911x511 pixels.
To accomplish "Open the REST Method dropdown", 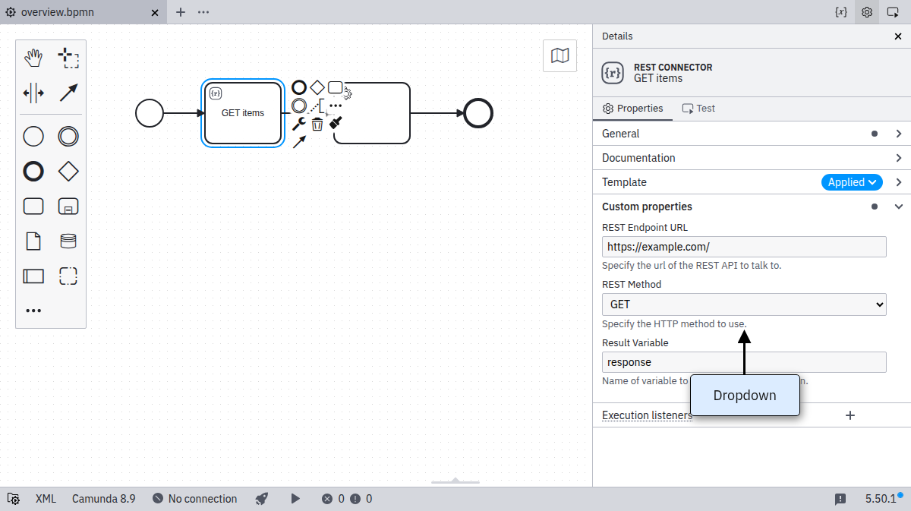I will pos(744,304).
